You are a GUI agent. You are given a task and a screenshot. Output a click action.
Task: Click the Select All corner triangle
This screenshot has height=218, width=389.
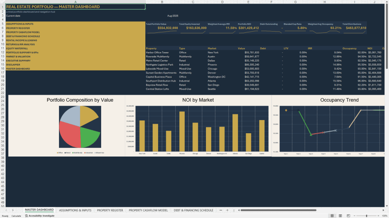coord(3,2)
